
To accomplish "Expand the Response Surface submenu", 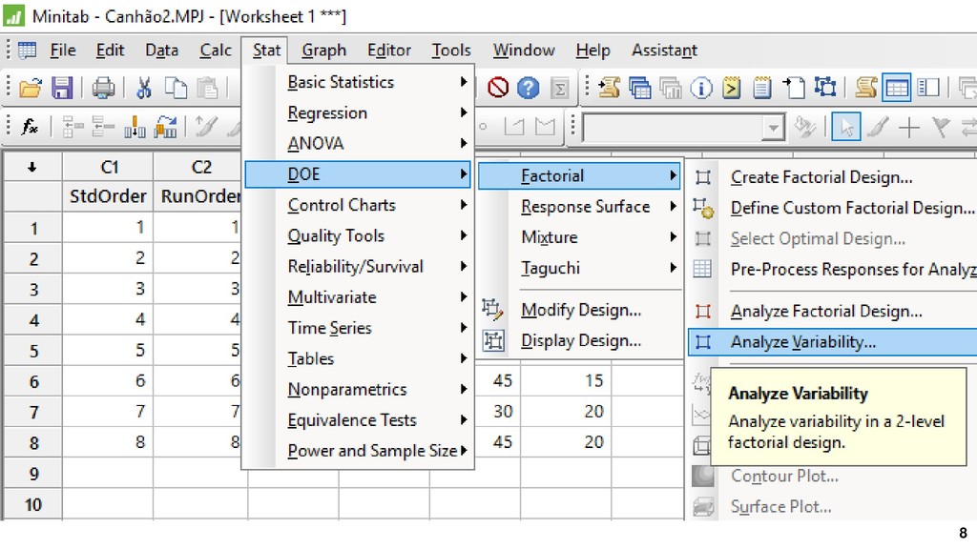I will pyautogui.click(x=579, y=207).
